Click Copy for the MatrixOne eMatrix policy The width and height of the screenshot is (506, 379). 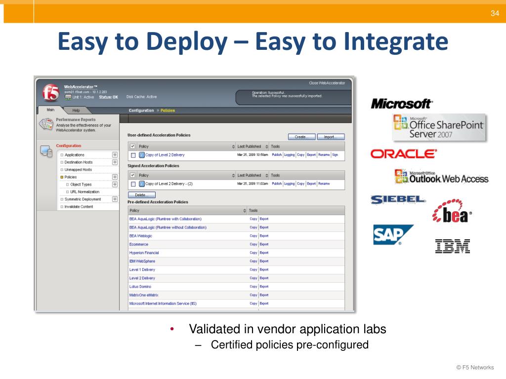pos(253,295)
